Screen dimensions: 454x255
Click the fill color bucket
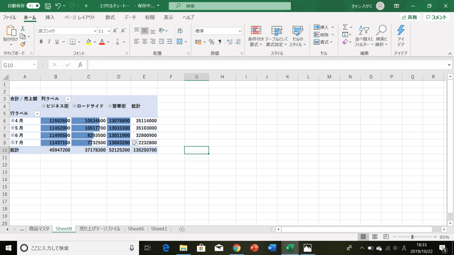[89, 42]
